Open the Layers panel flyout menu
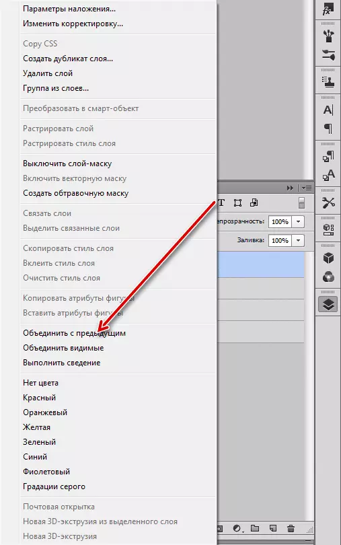The height and width of the screenshot is (545, 341). coord(307,188)
